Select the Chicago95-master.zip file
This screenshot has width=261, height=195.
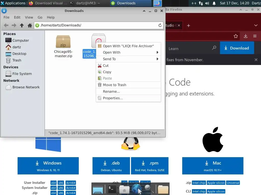point(63,46)
